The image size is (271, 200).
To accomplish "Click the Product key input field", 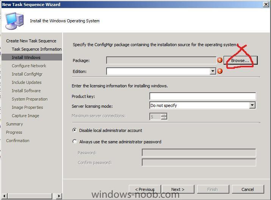I will click(202, 96).
